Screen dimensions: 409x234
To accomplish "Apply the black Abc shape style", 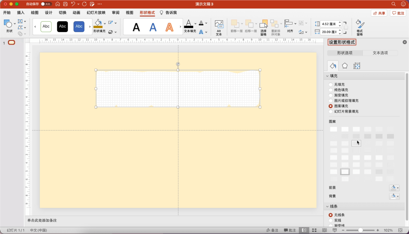I will tap(62, 26).
